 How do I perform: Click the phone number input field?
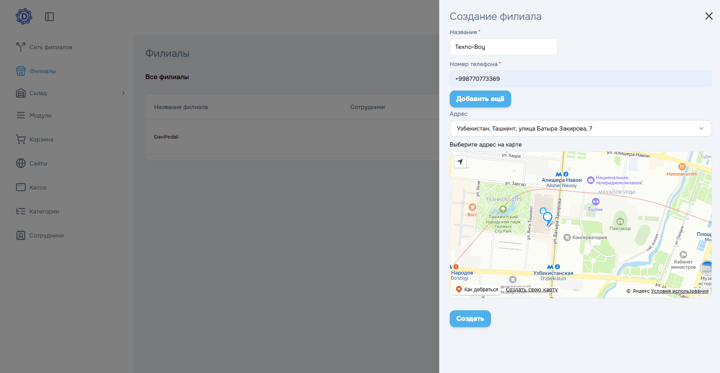[x=580, y=79]
